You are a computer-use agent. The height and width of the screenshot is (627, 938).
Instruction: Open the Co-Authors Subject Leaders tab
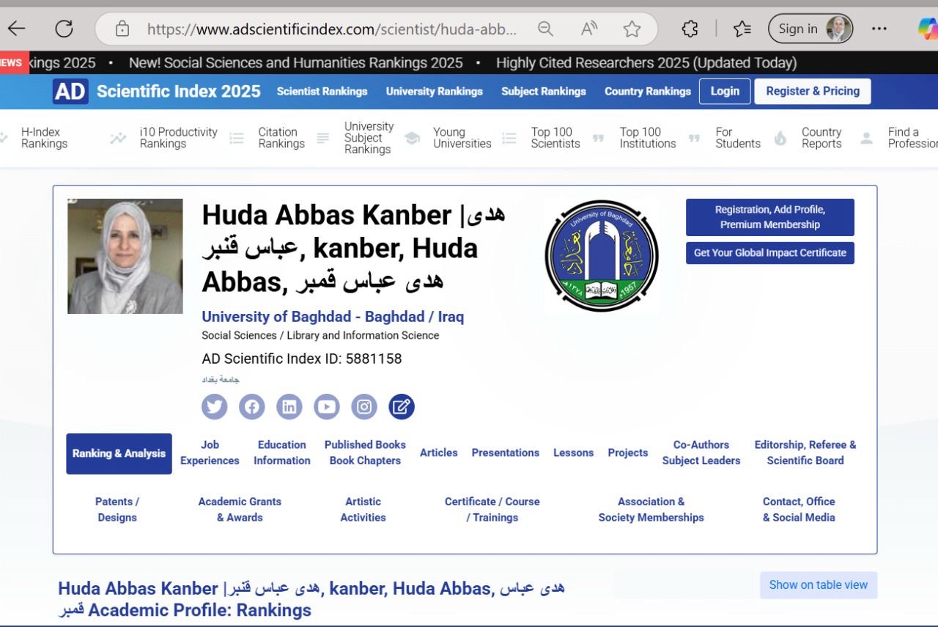[701, 453]
